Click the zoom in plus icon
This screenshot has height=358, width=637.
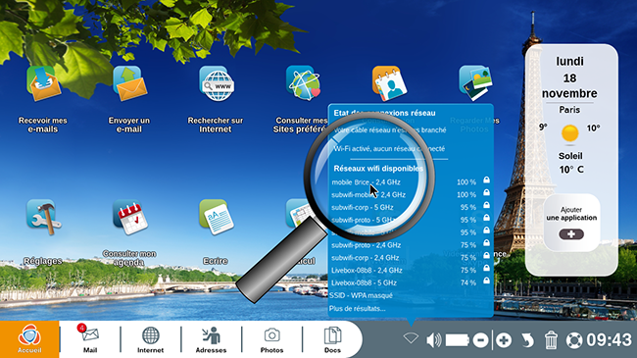[x=504, y=340]
